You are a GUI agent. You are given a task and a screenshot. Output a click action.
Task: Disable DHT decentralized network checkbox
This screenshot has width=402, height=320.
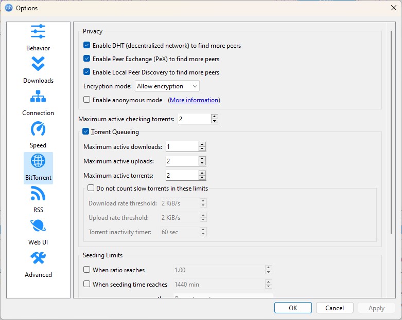(x=86, y=45)
